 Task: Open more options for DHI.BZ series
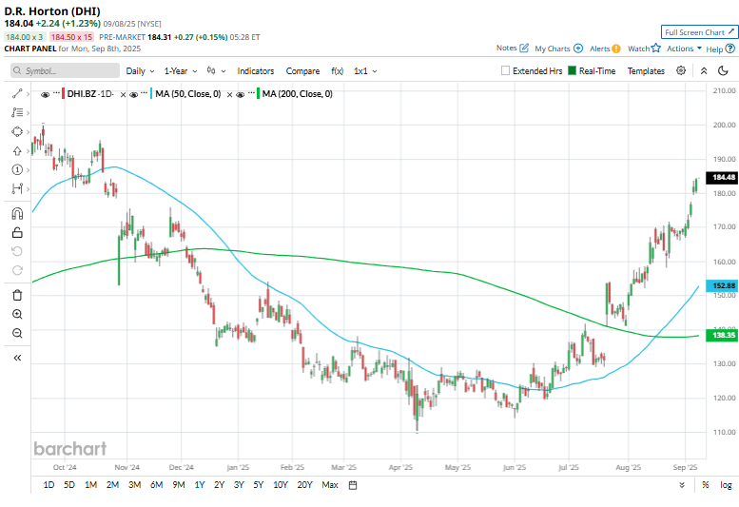[x=56, y=93]
